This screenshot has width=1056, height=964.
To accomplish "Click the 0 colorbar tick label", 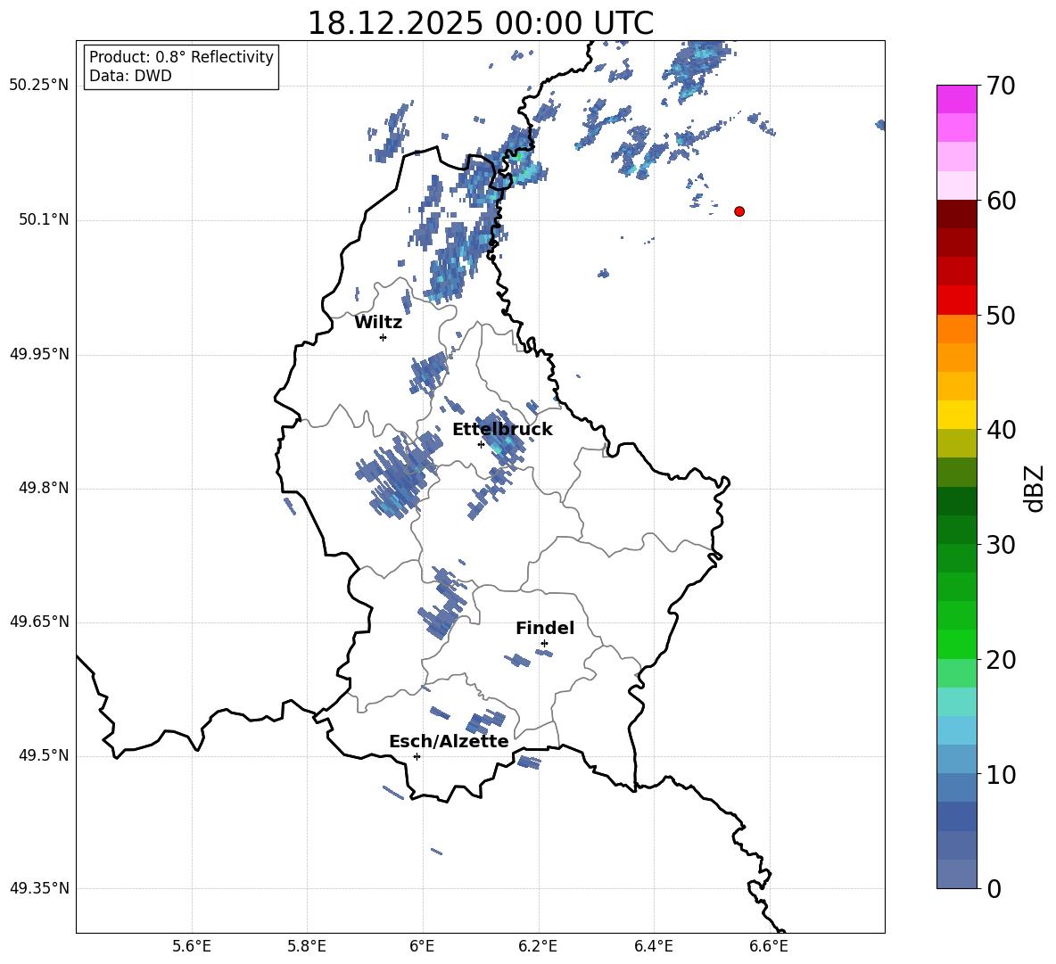I will 994,888.
